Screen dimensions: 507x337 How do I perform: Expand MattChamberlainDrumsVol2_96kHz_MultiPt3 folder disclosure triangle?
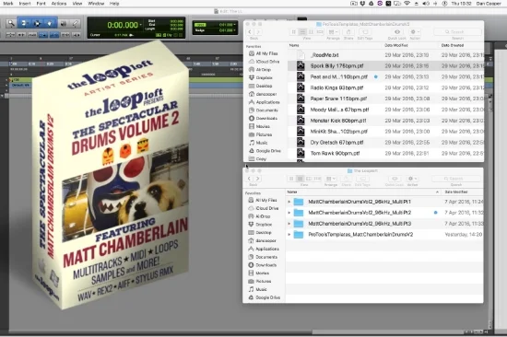(x=289, y=224)
